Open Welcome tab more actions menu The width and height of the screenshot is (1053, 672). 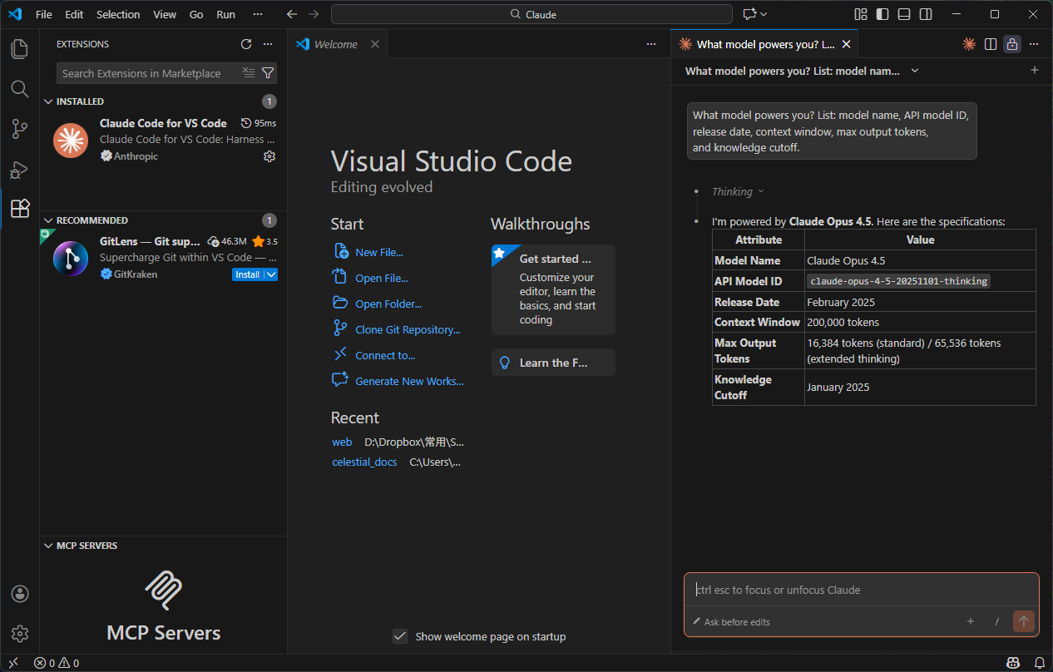click(x=651, y=44)
